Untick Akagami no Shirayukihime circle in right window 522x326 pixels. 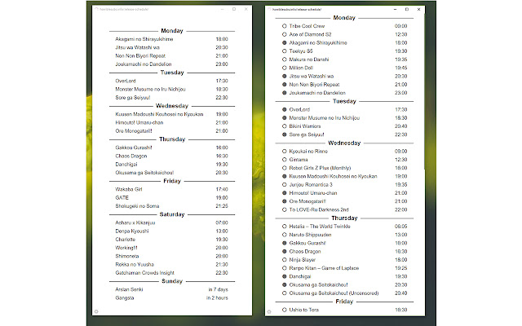coord(285,42)
